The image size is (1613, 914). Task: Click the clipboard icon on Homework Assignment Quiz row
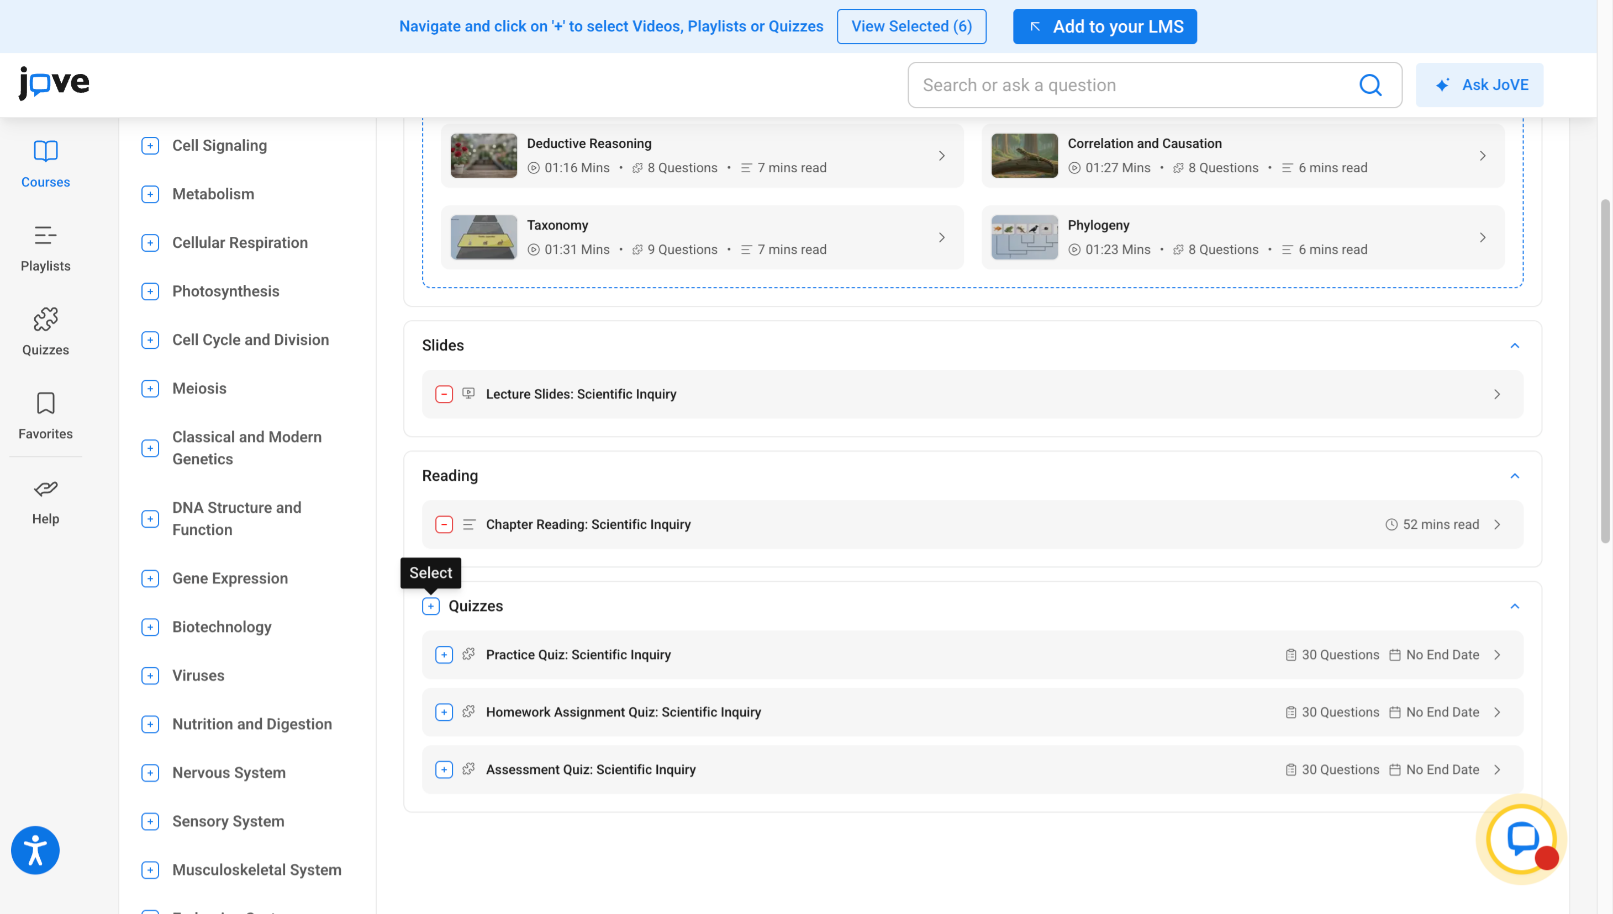point(1291,713)
